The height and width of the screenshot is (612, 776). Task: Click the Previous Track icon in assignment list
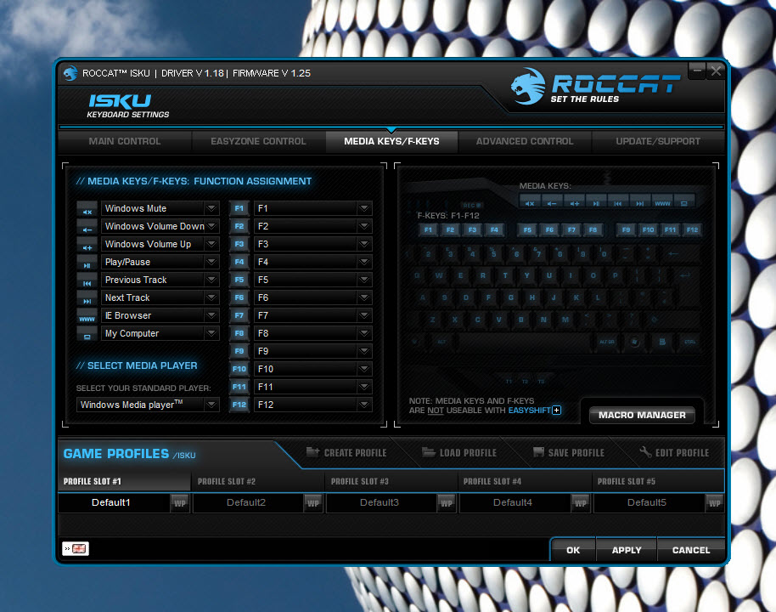(87, 280)
